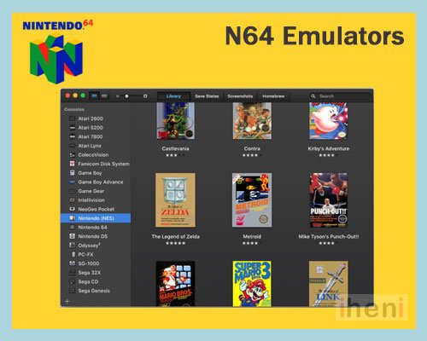Select Atari Lynx console icon
The width and height of the screenshot is (427, 341).
click(x=73, y=146)
